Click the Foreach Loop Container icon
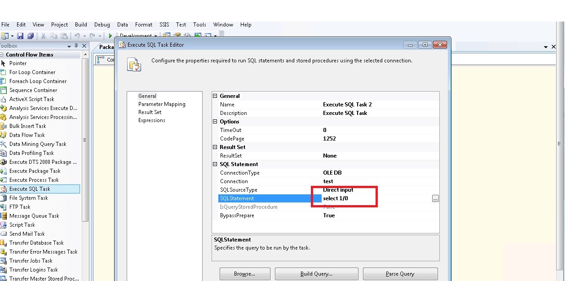 pyautogui.click(x=4, y=81)
